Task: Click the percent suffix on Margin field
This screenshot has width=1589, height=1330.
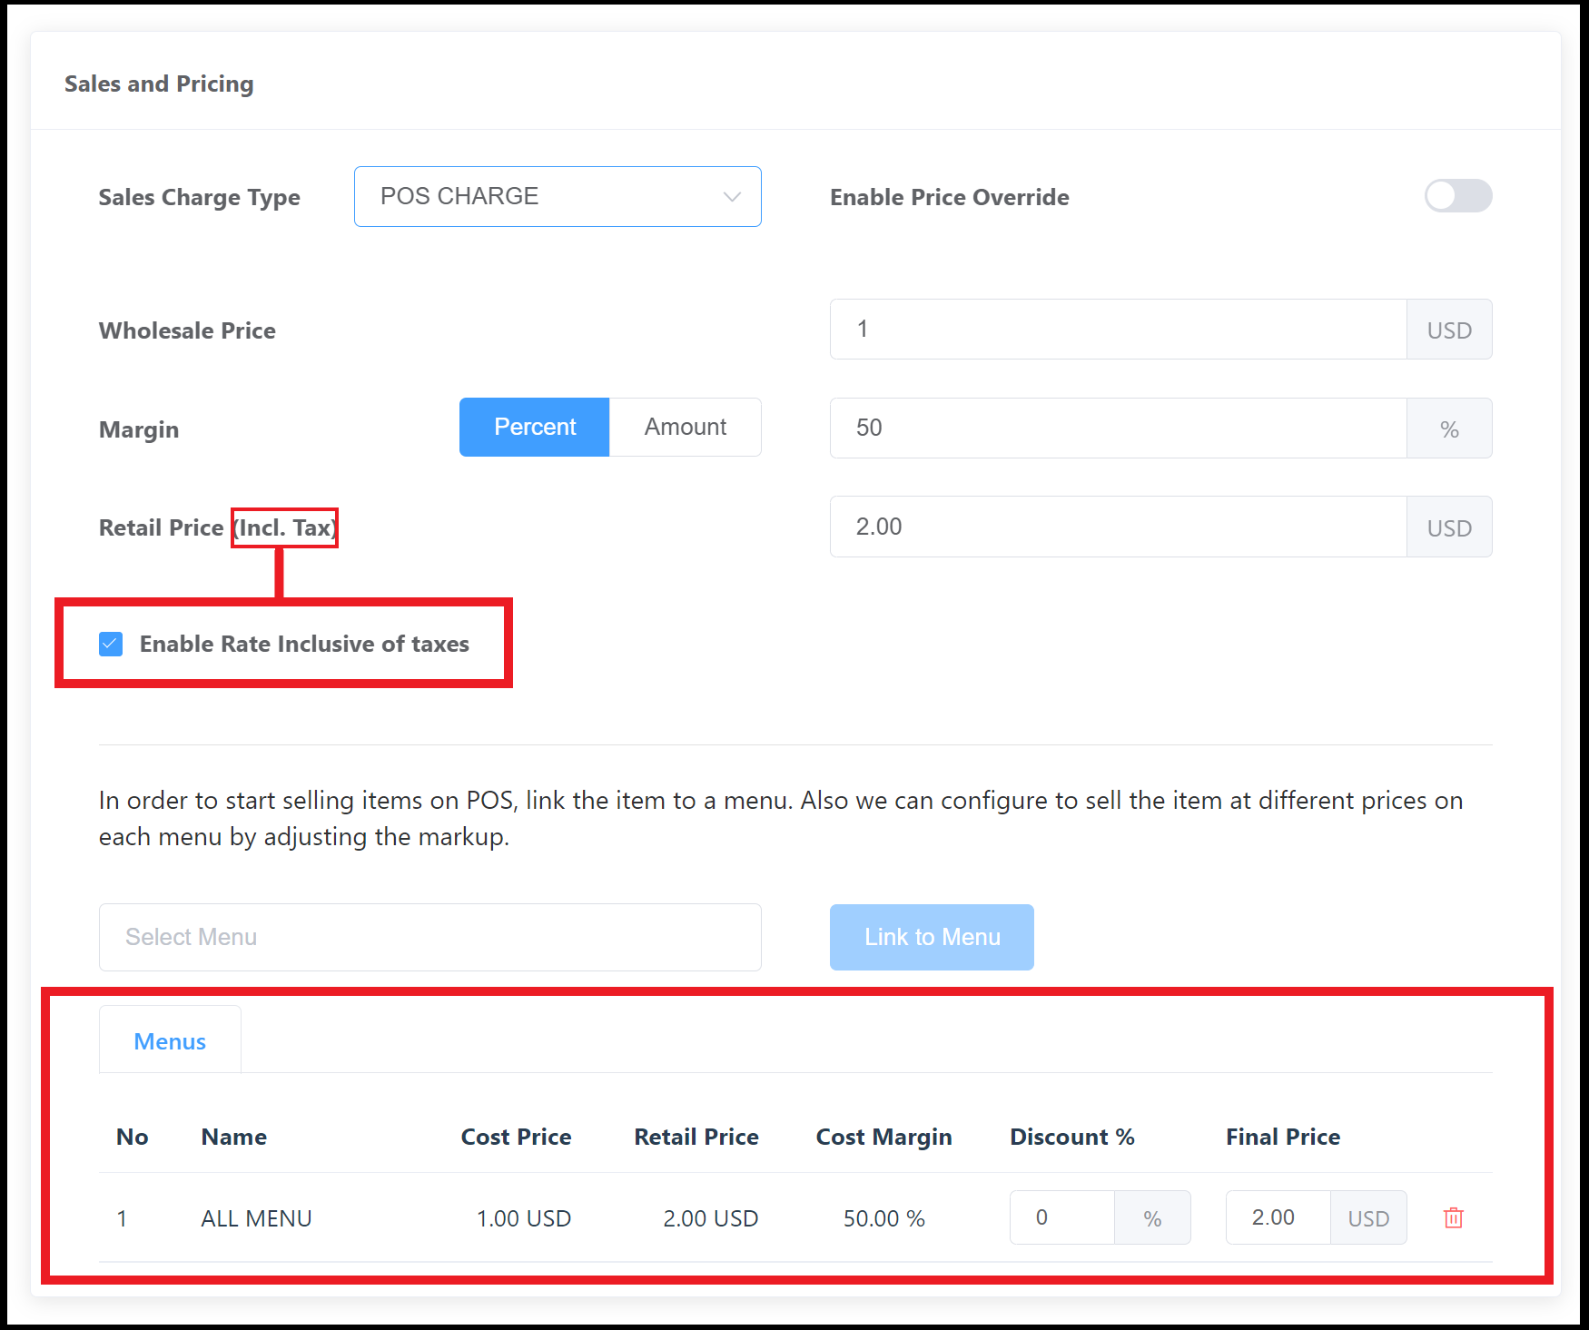Action: 1448,429
